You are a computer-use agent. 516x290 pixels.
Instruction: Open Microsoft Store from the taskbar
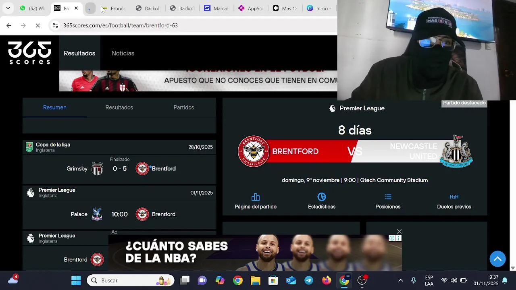tap(273, 280)
